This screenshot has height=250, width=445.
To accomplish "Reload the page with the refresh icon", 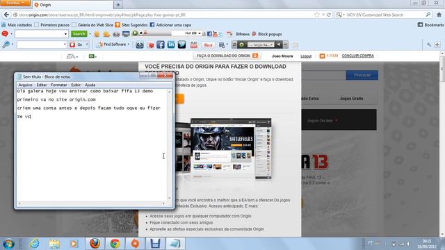I will click(x=329, y=15).
